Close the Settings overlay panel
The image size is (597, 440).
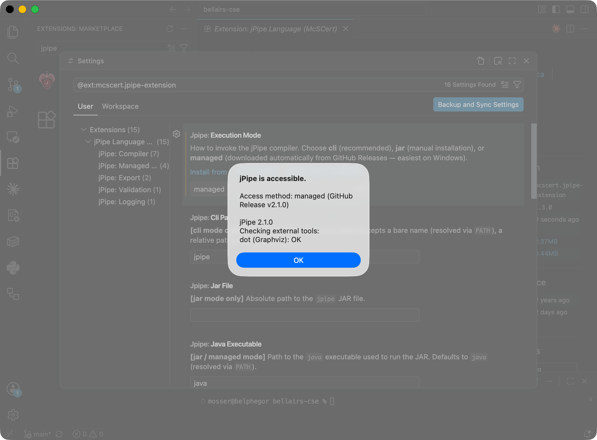tap(526, 61)
